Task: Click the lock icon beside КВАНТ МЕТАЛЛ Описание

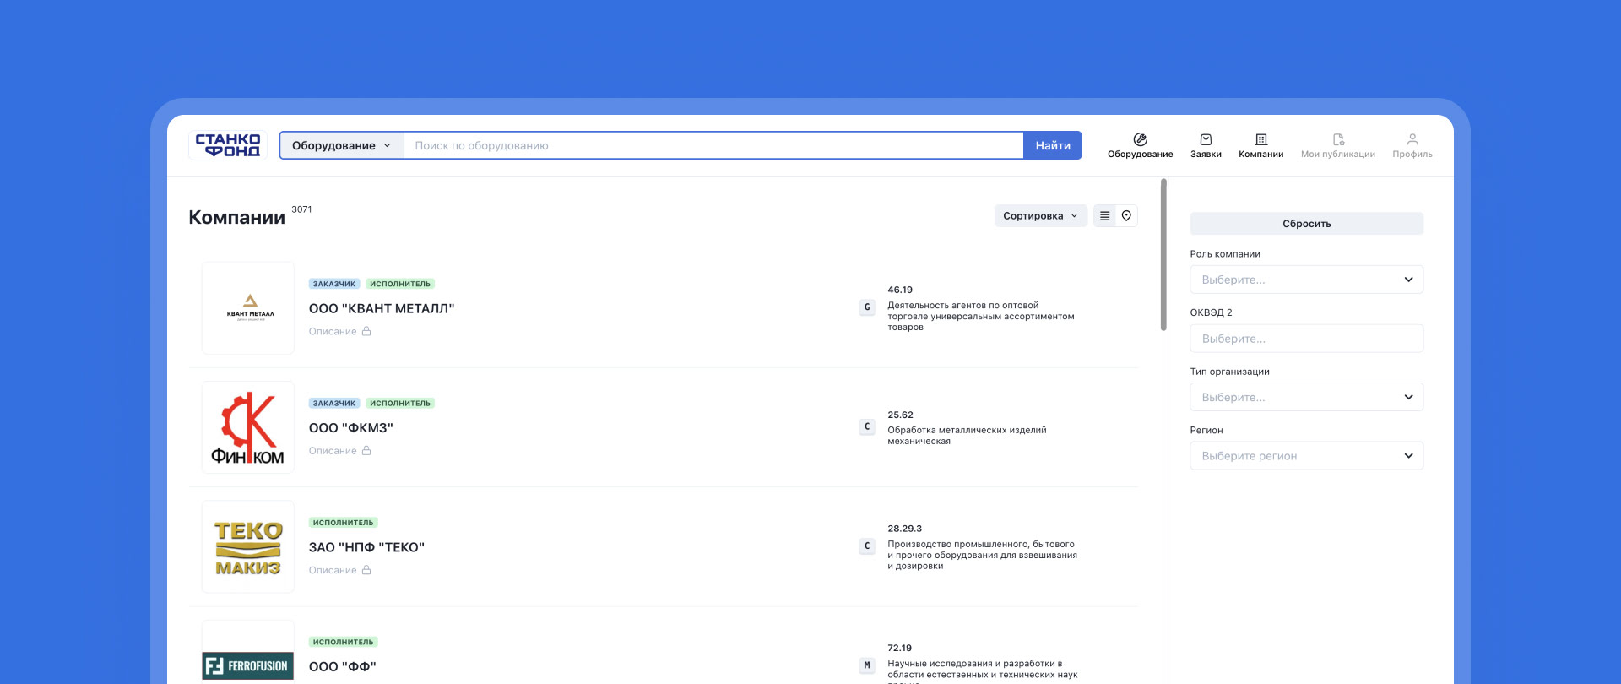Action: pyautogui.click(x=366, y=331)
